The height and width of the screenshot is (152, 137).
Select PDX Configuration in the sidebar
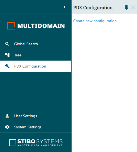(36, 66)
